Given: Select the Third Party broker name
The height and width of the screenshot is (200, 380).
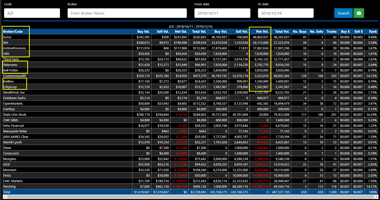Looking at the screenshot, I should (11, 59).
